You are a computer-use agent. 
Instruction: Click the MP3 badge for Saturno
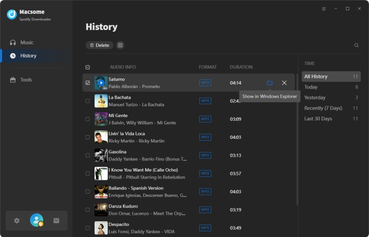point(205,83)
